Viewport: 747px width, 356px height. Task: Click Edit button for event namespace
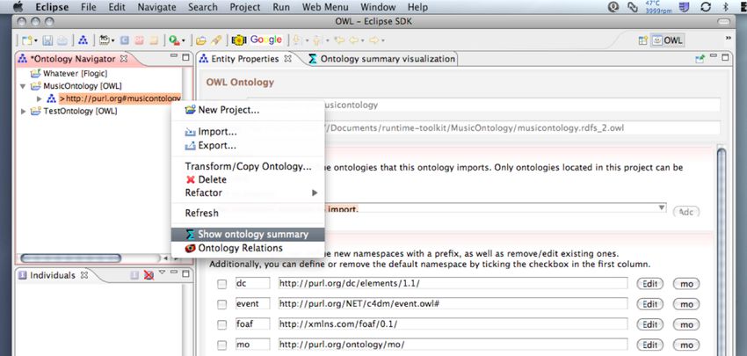pyautogui.click(x=649, y=304)
